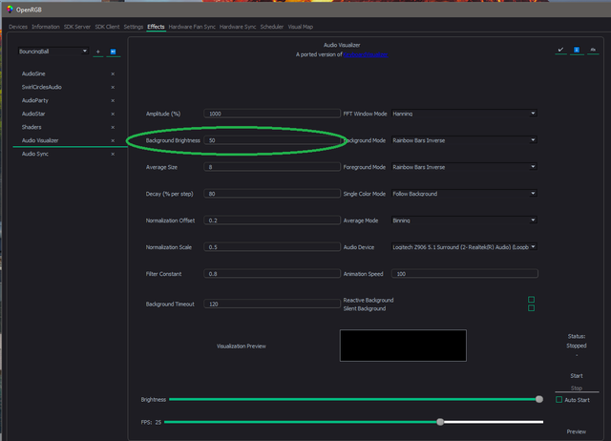Select the AudioParty effect in the list
The height and width of the screenshot is (441, 611).
pyautogui.click(x=35, y=100)
